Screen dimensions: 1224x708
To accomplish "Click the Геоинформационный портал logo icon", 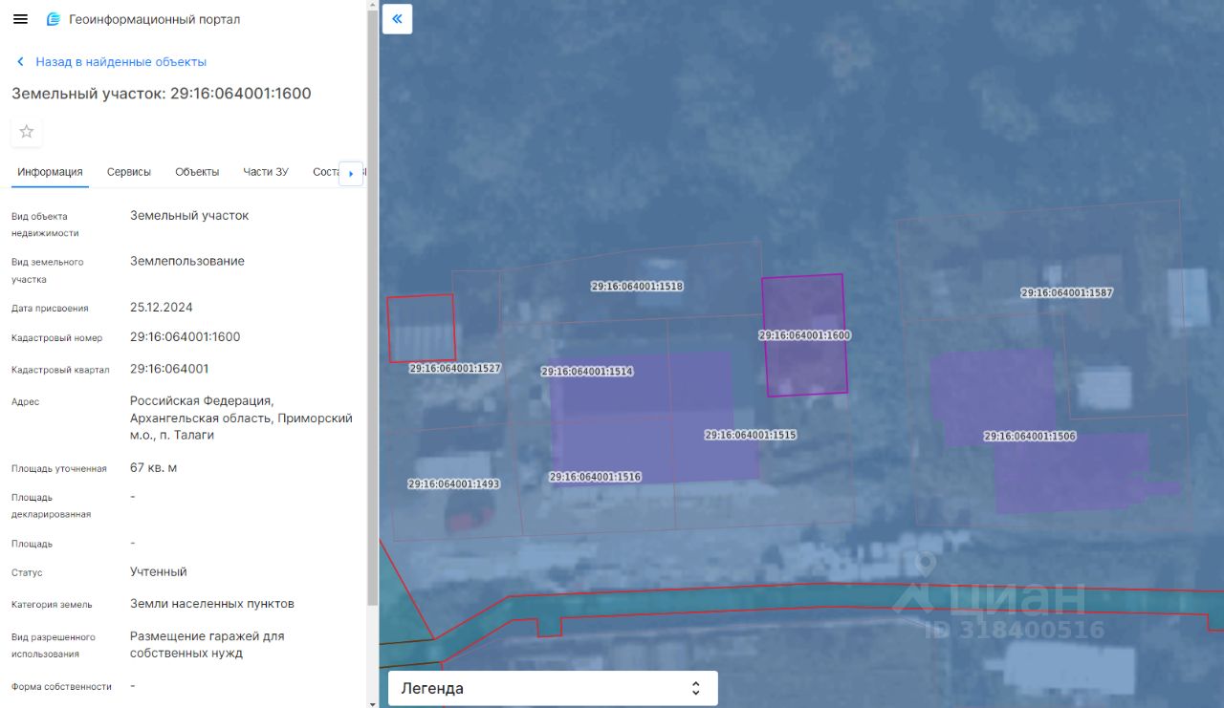I will 54,19.
